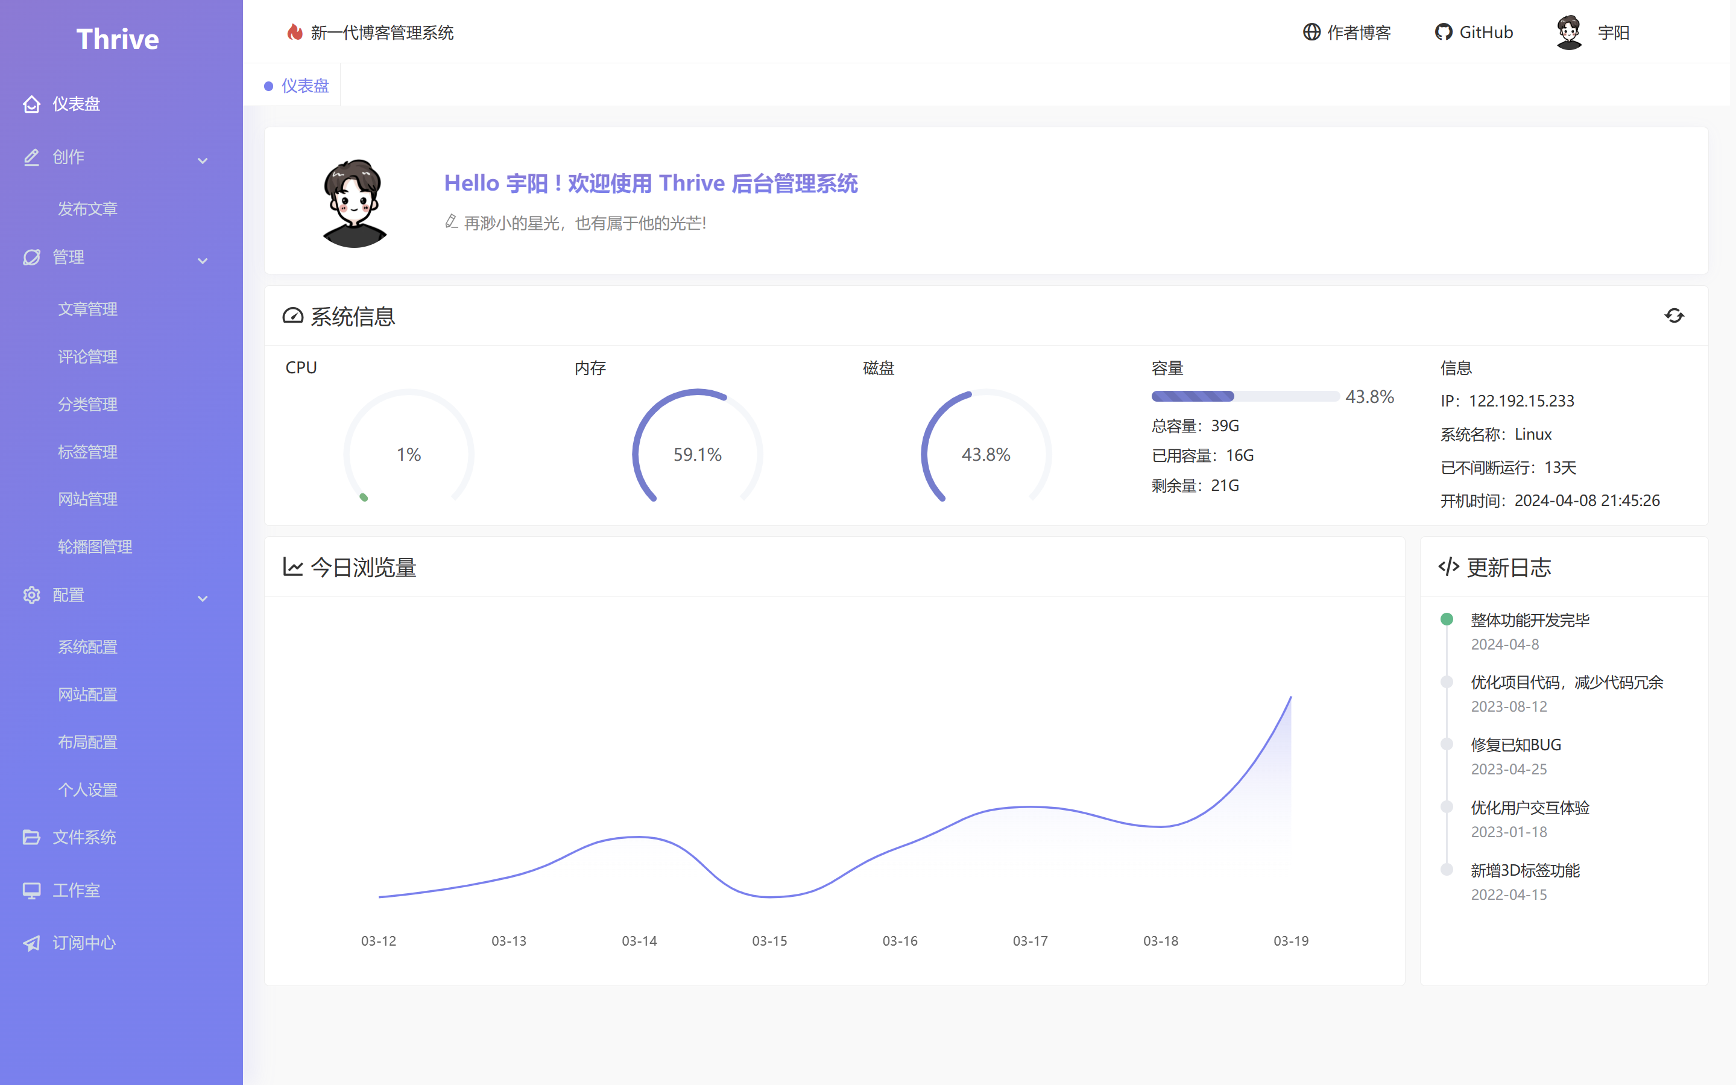This screenshot has width=1736, height=1085.
Task: Click user avatar in the top right
Action: pos(1569,33)
